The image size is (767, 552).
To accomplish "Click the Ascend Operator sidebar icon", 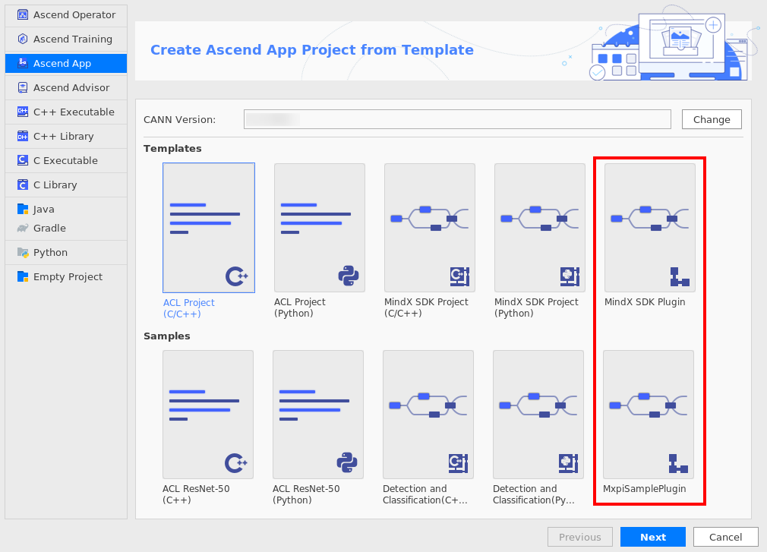I will (x=23, y=14).
